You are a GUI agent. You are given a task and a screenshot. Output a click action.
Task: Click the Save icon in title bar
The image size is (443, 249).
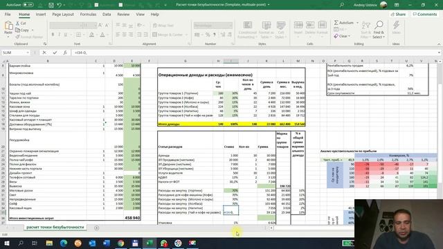click(51, 5)
